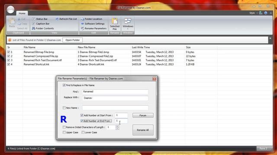The height and width of the screenshot is (155, 277).
Task: Uncheck file row 4 checkbox
Action: click(9, 64)
